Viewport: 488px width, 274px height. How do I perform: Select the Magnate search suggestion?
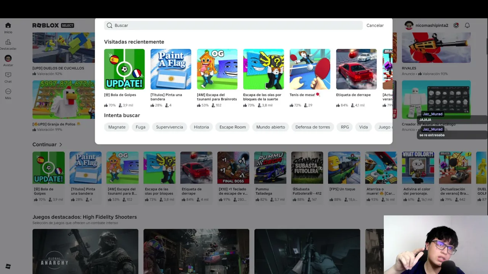coord(117,127)
